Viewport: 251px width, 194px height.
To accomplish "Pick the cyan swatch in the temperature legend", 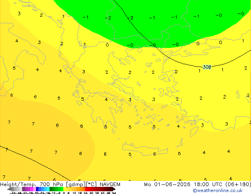I will [x=48, y=189].
